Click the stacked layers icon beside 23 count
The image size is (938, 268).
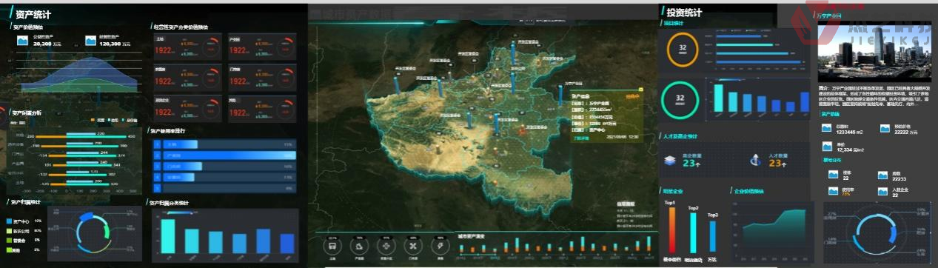669,160
